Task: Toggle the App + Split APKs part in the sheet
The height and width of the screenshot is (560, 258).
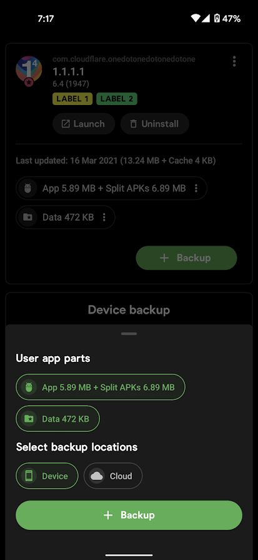Action: tap(101, 387)
